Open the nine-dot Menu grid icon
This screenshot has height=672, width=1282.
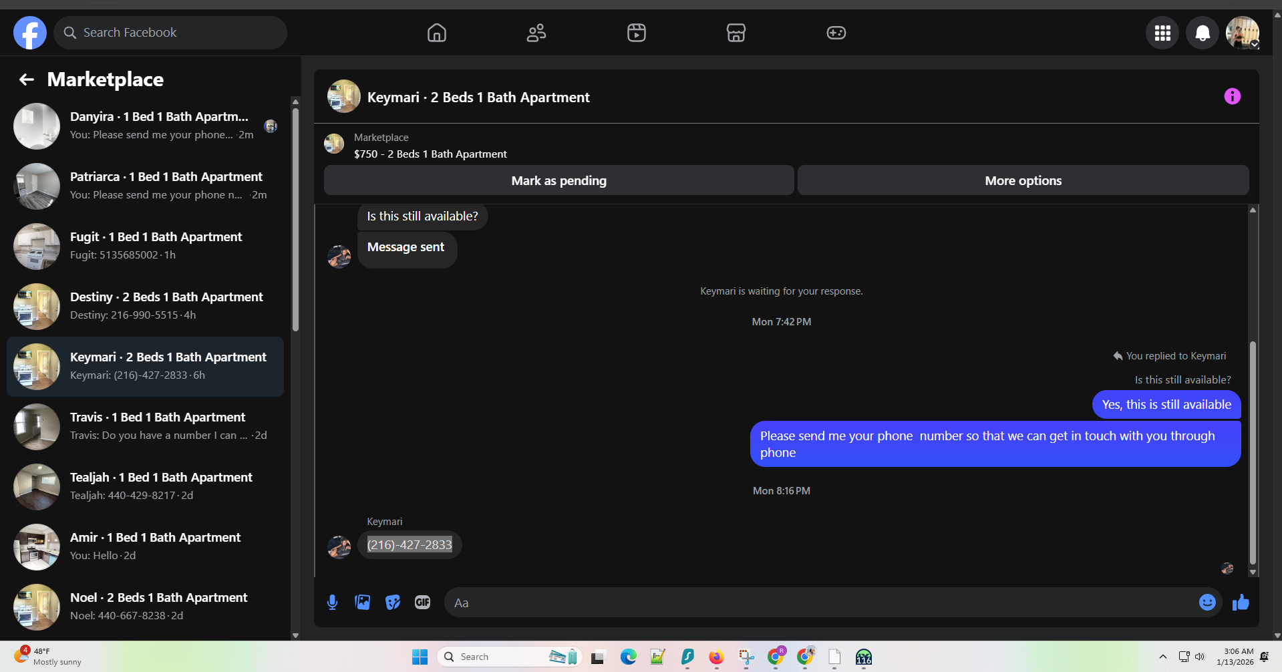(1162, 33)
